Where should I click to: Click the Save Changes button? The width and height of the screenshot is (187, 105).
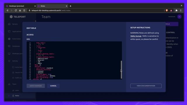36,86
